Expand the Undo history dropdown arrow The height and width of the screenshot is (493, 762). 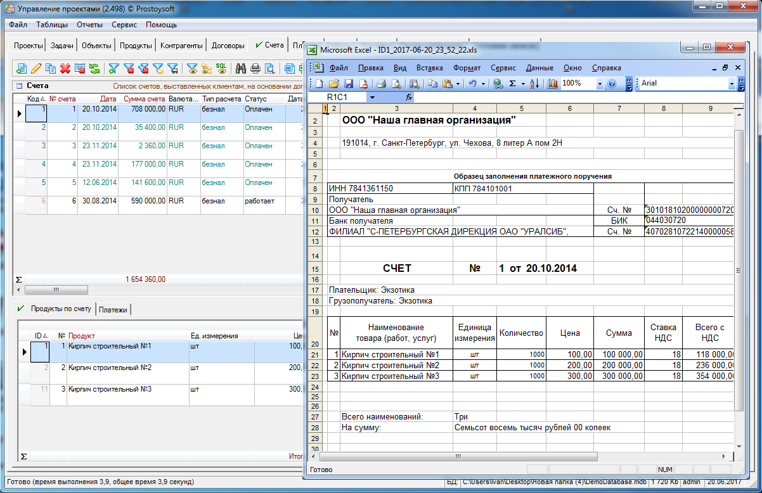pos(483,83)
